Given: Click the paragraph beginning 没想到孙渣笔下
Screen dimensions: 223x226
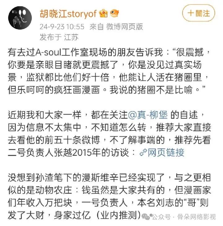Looking at the screenshot, I should (110, 197).
